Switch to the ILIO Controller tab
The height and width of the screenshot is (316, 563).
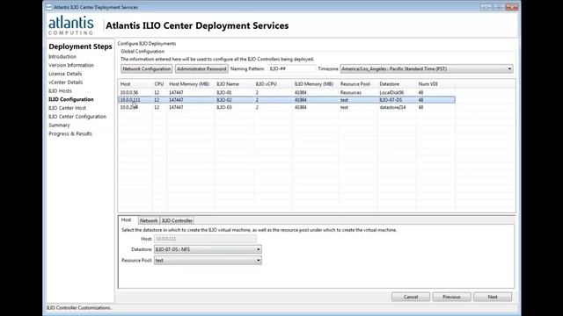(177, 220)
